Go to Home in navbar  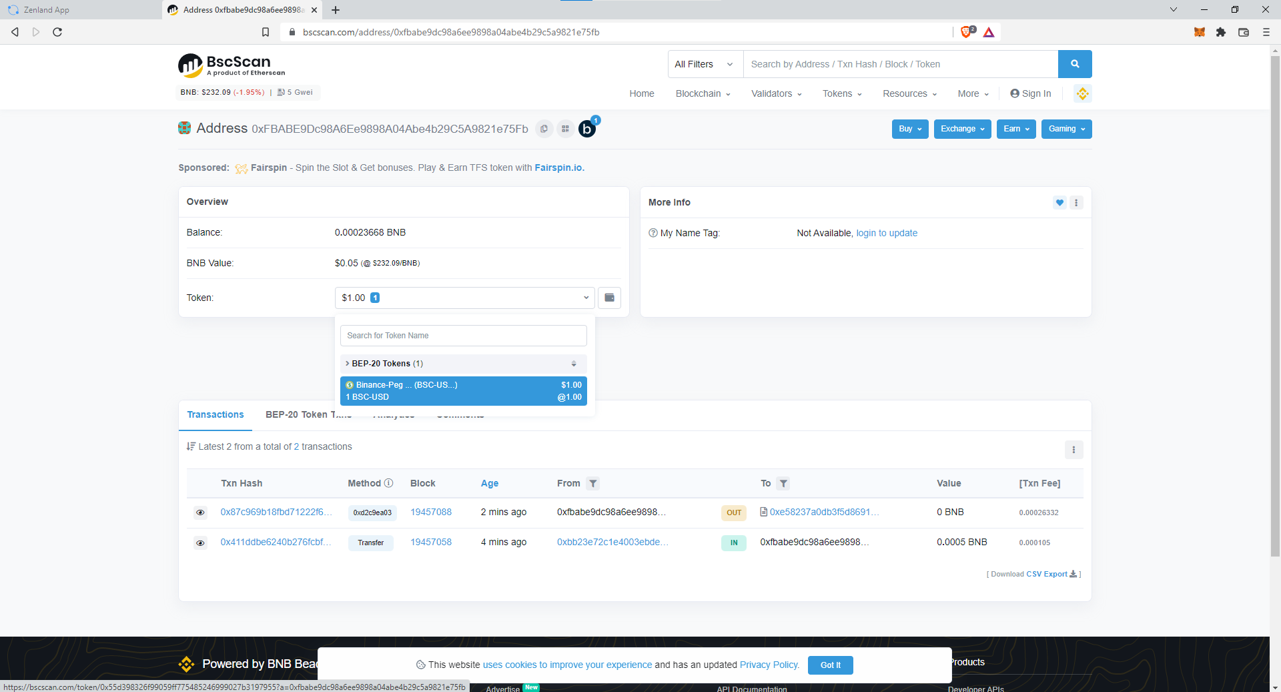641,93
